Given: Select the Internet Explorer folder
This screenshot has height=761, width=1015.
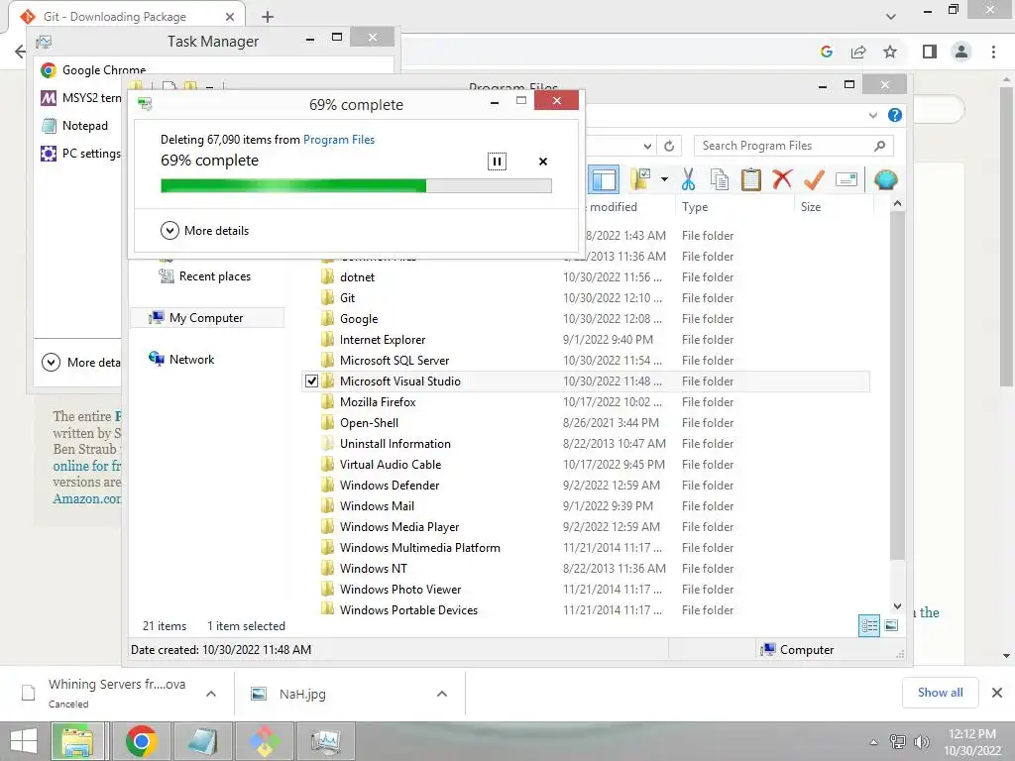Looking at the screenshot, I should (382, 340).
